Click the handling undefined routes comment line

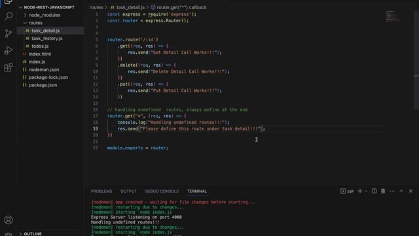point(177,109)
